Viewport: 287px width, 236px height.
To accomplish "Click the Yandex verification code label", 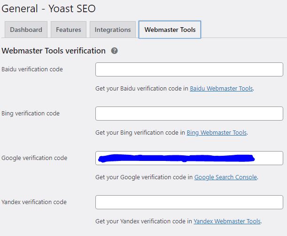I will 34,202.
